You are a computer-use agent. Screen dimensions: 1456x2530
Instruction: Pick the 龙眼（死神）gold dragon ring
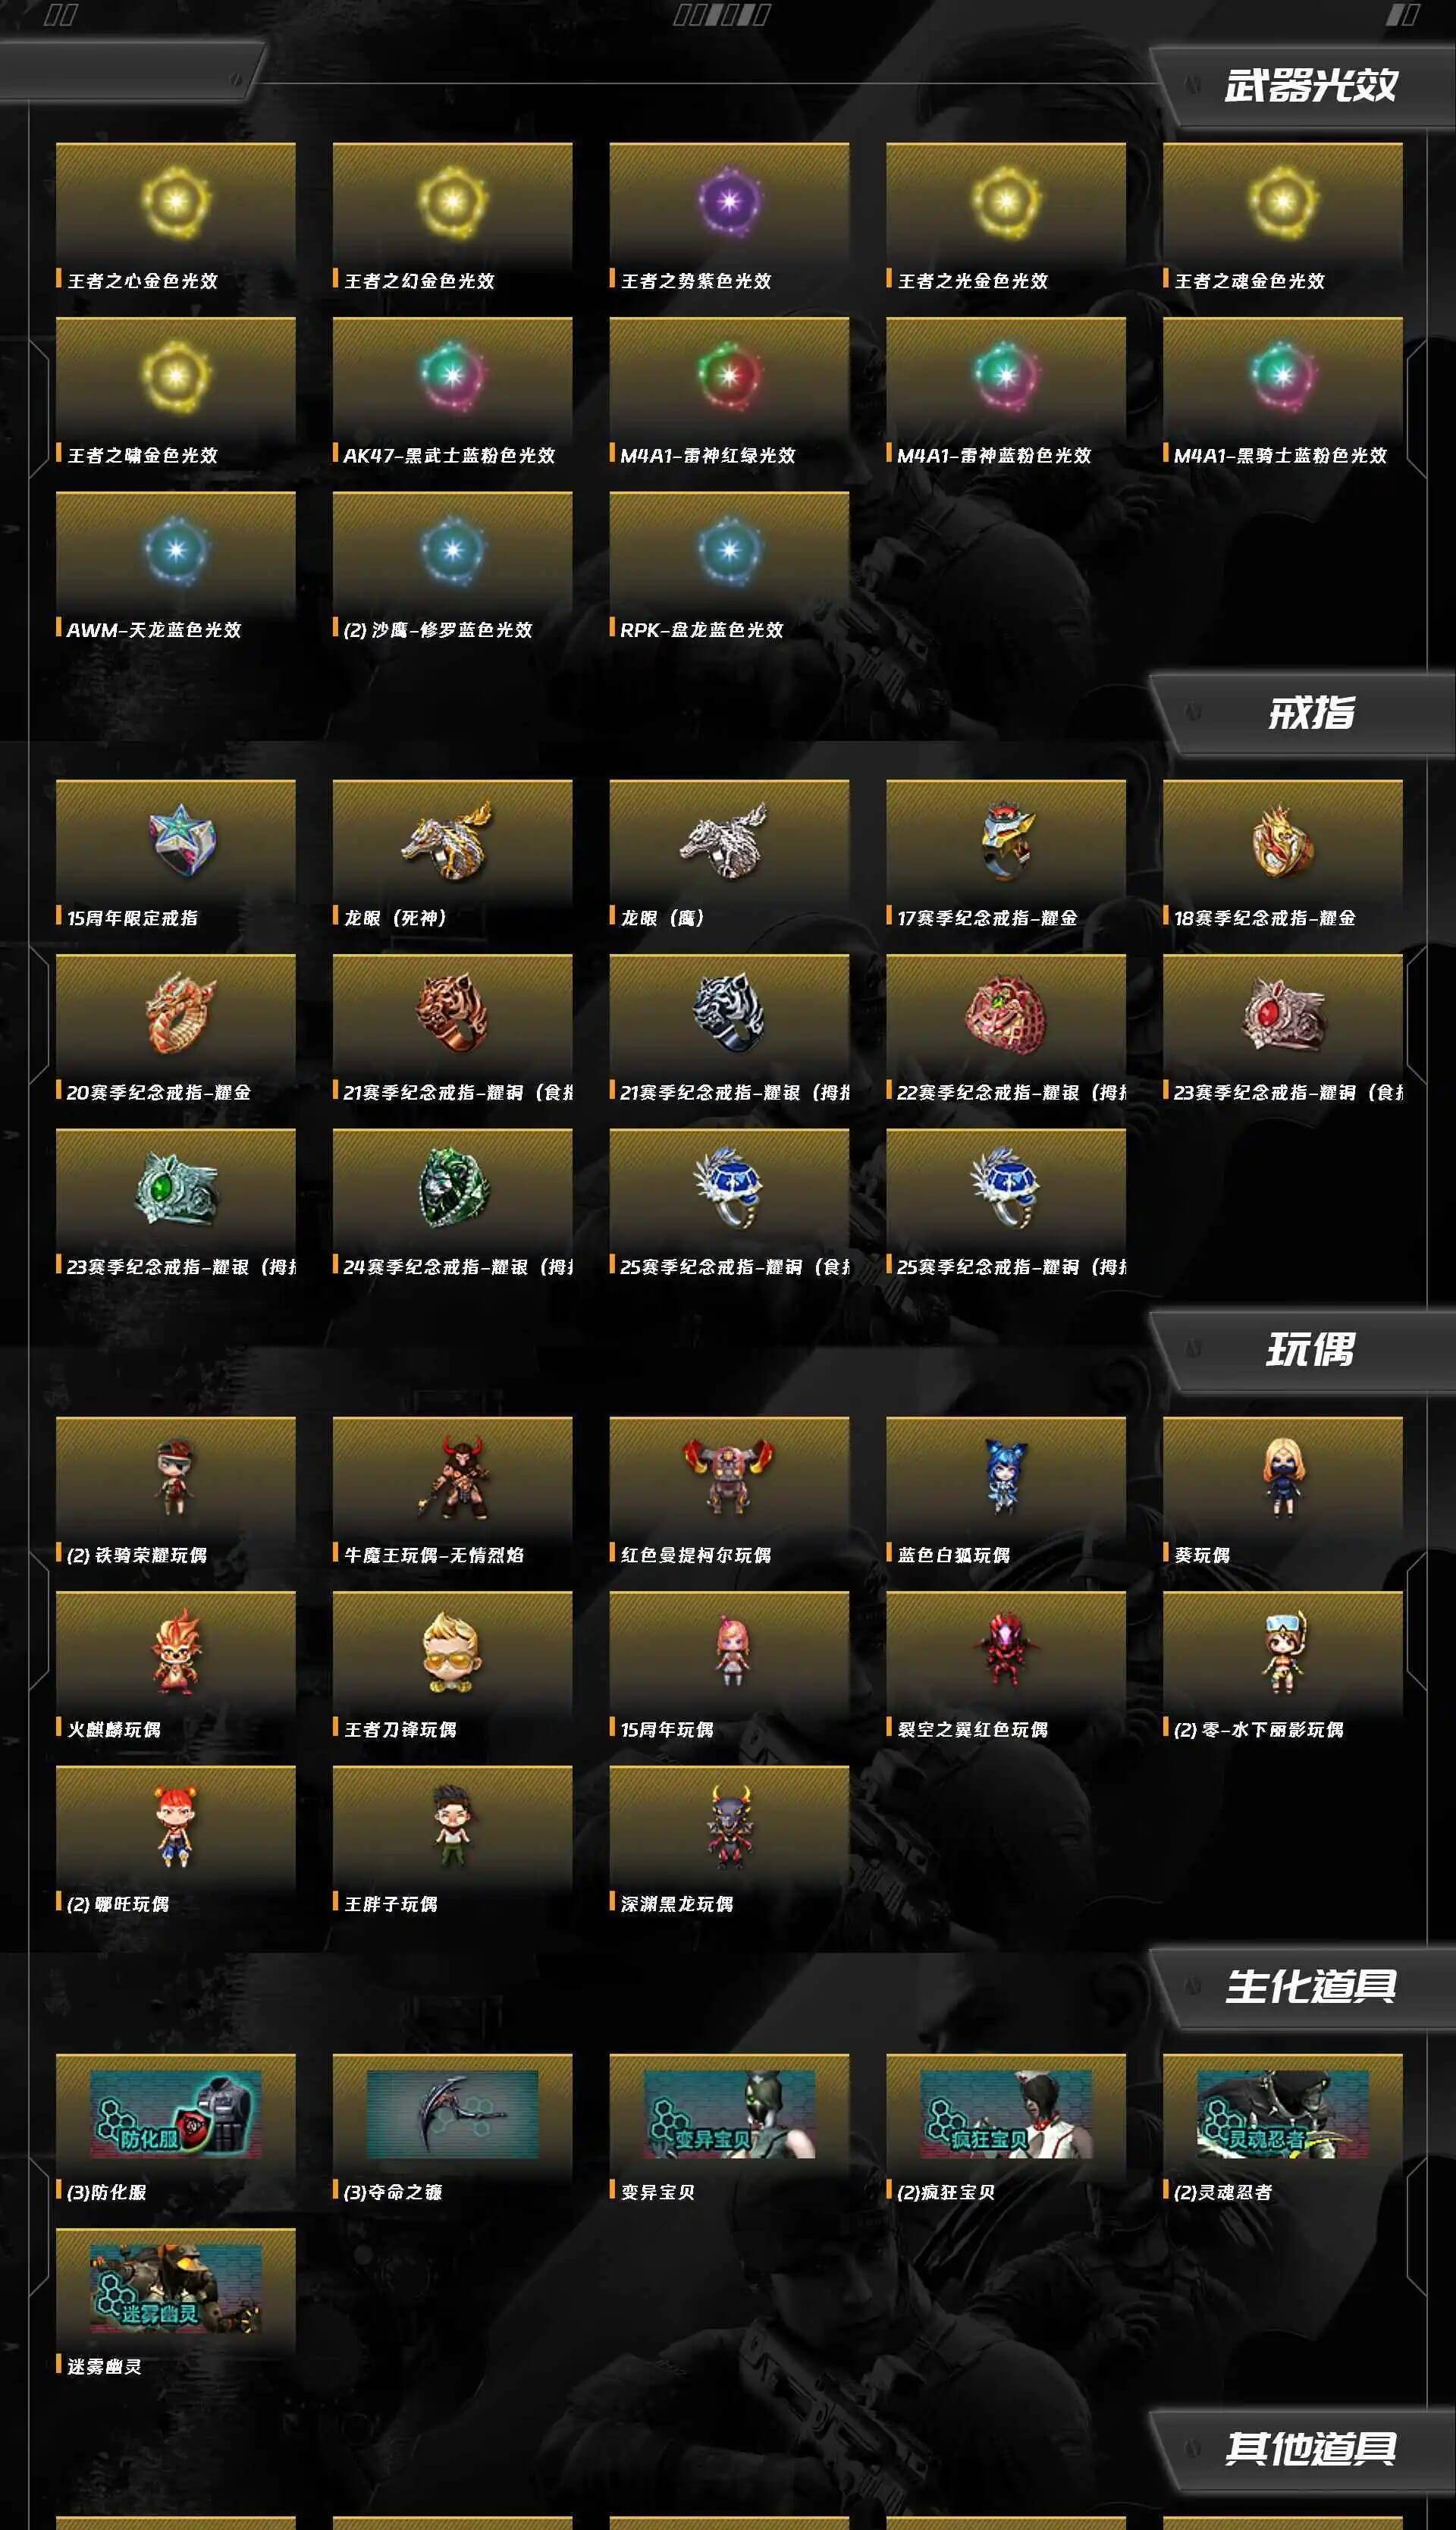click(449, 840)
